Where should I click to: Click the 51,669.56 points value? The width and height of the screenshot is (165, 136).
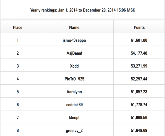(139, 118)
